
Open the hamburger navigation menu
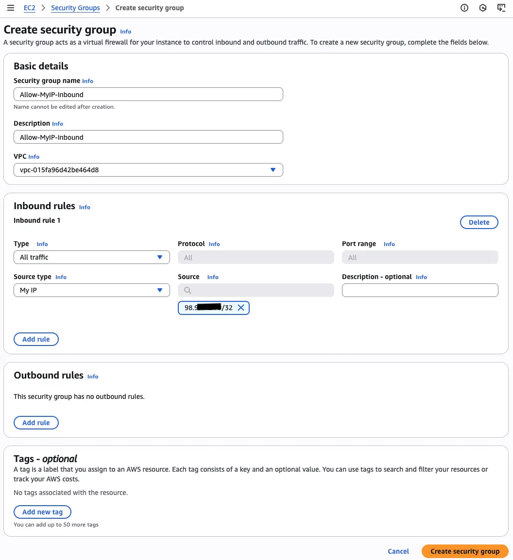11,8
